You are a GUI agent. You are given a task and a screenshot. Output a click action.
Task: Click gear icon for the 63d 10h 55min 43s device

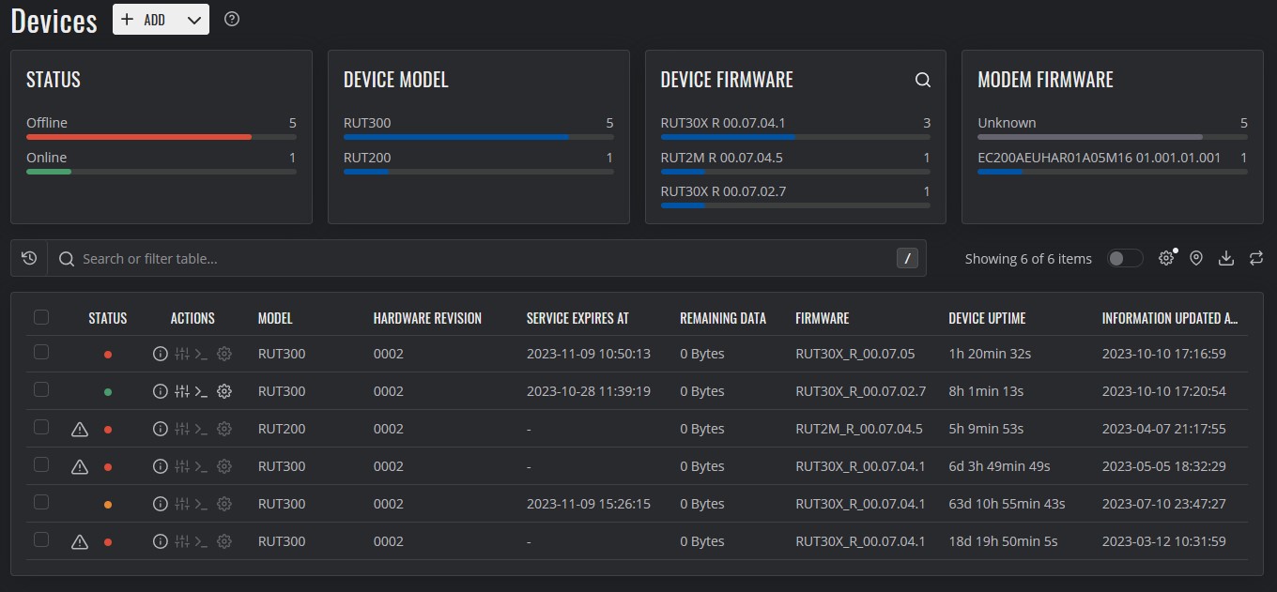click(223, 504)
